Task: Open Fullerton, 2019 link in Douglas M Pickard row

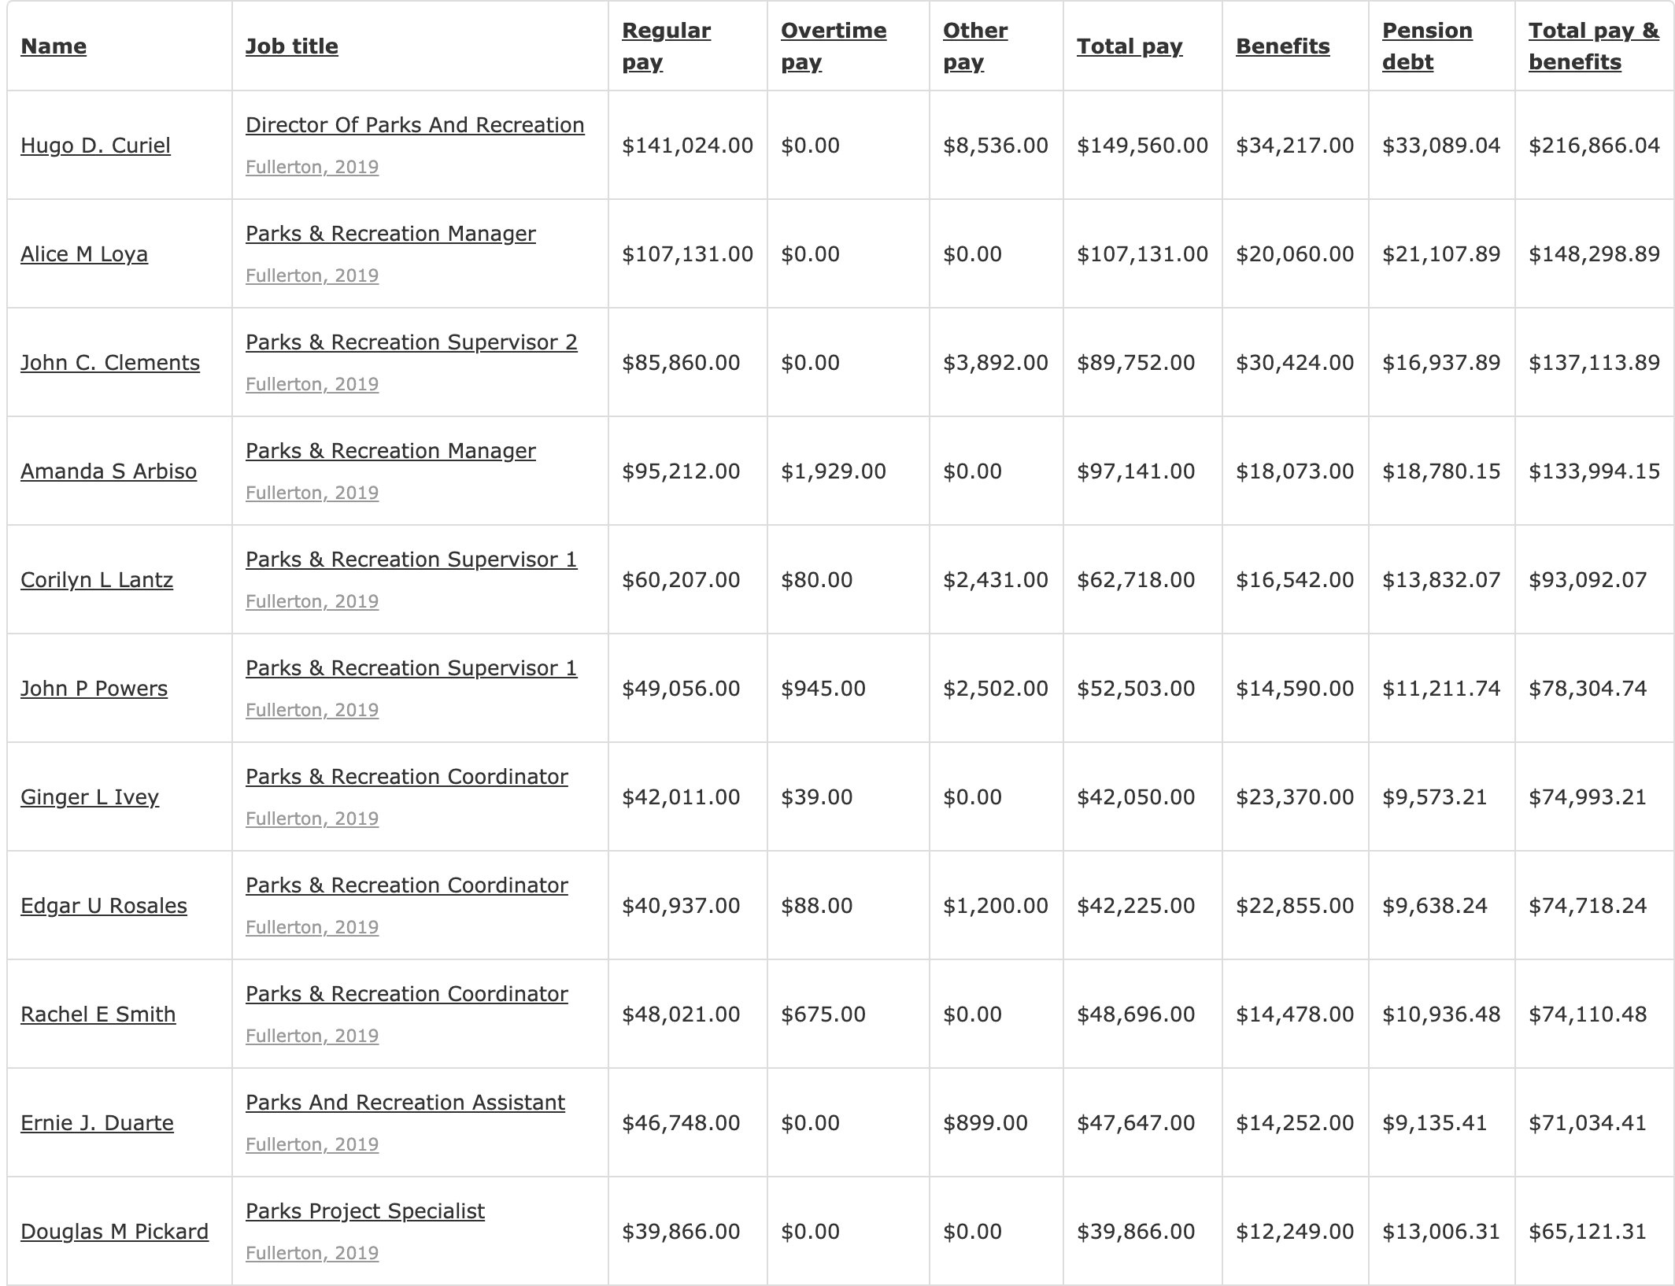Action: click(x=312, y=1253)
